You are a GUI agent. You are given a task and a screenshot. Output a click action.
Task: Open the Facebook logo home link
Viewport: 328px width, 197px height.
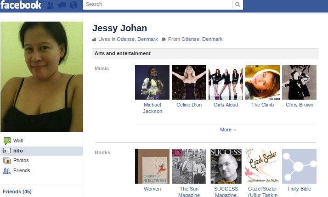[x=21, y=5]
